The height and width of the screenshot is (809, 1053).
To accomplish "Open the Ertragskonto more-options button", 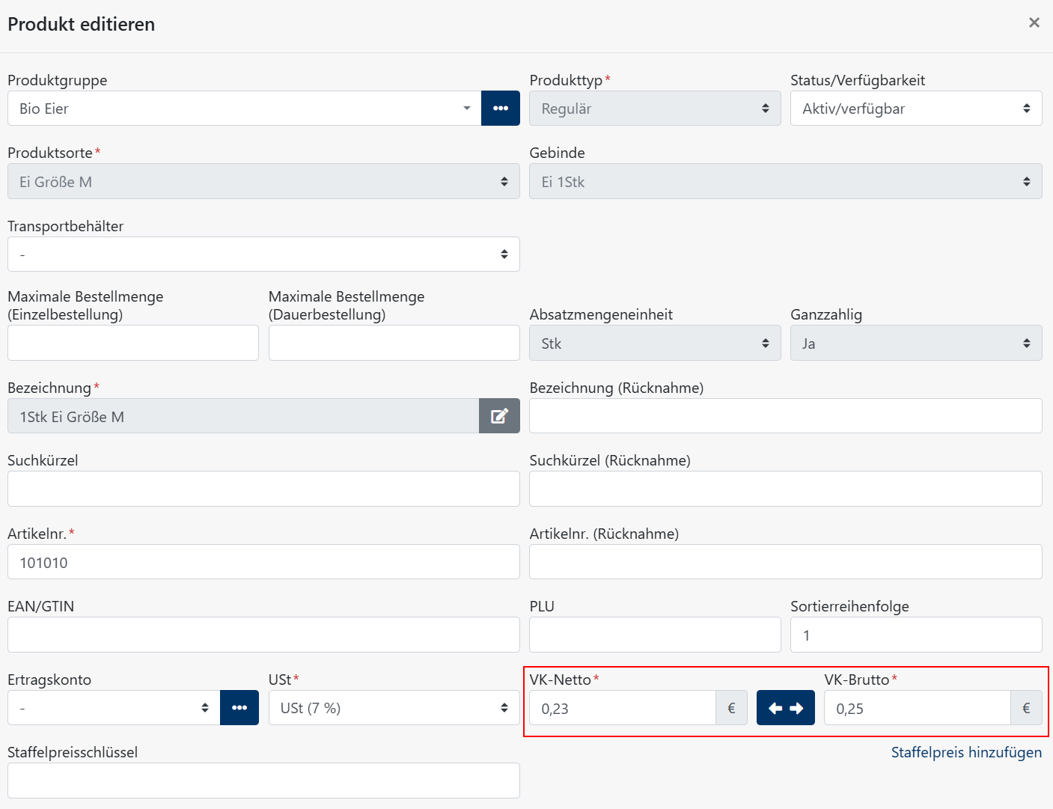I will click(x=239, y=708).
